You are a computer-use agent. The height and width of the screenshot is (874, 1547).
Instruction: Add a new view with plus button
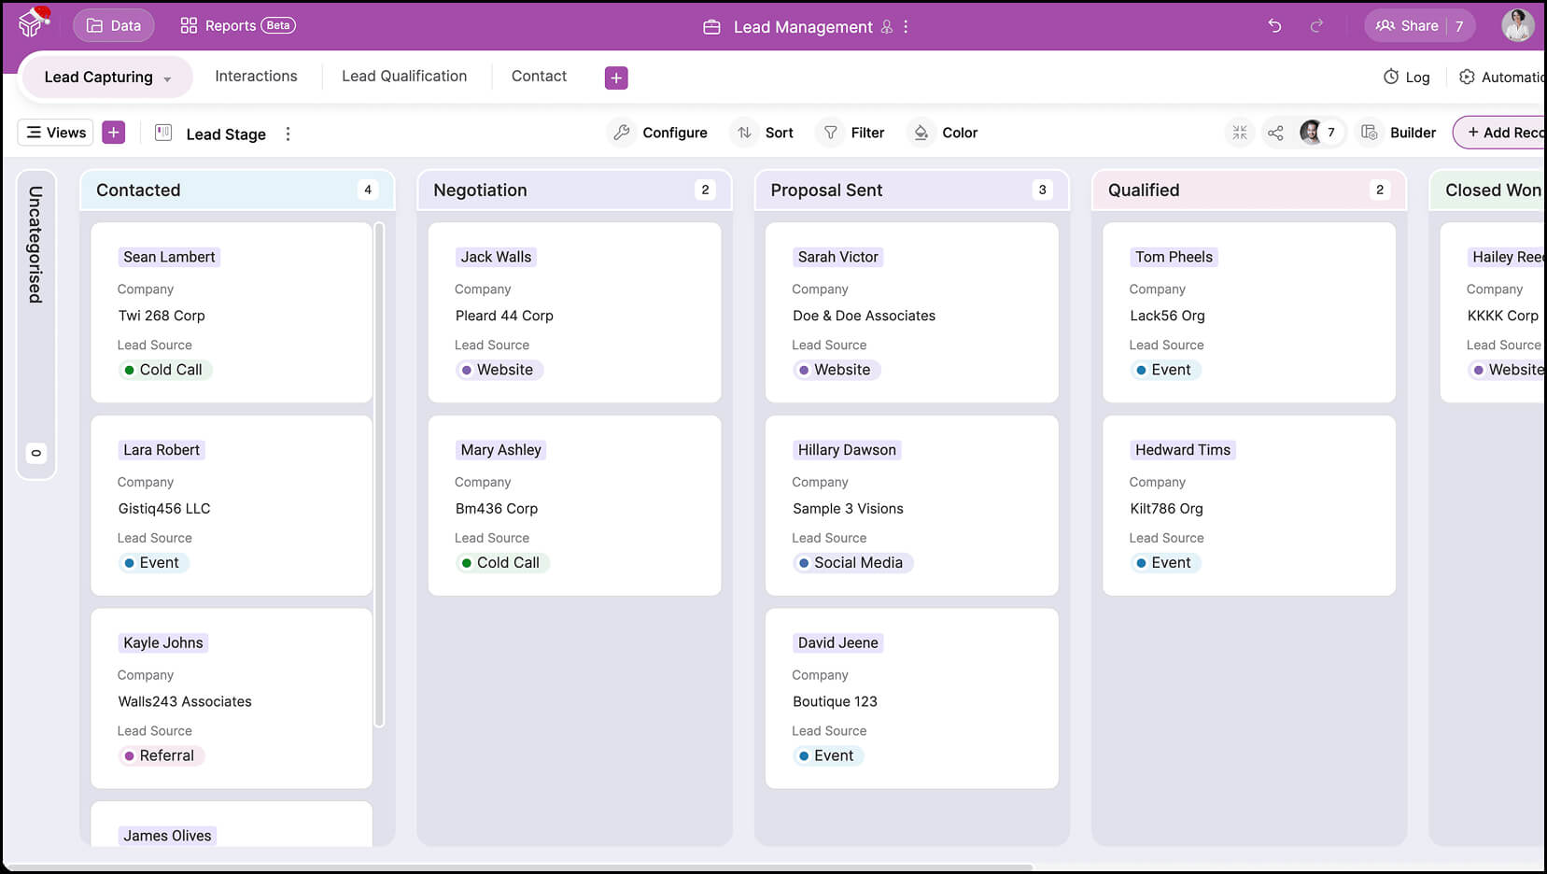pyautogui.click(x=113, y=133)
